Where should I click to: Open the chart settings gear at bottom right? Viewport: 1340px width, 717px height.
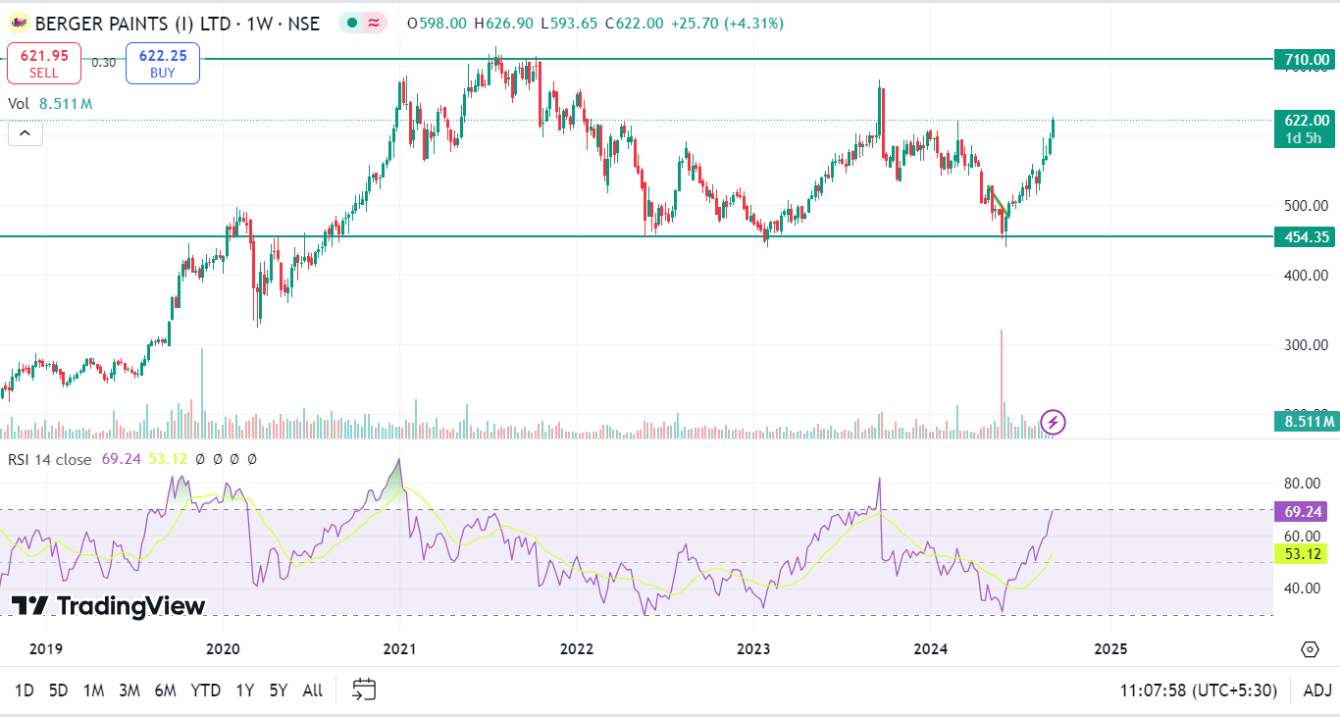pyautogui.click(x=1310, y=649)
